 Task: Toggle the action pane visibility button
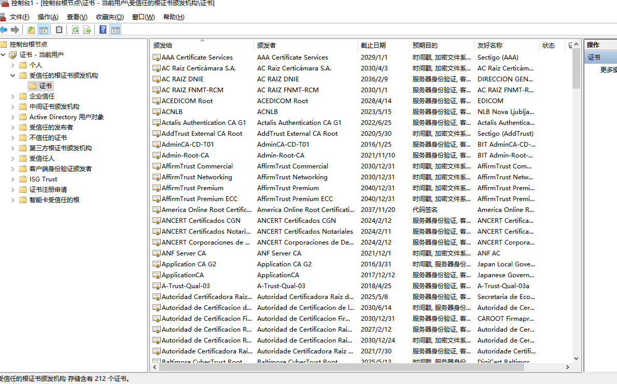coord(115,30)
